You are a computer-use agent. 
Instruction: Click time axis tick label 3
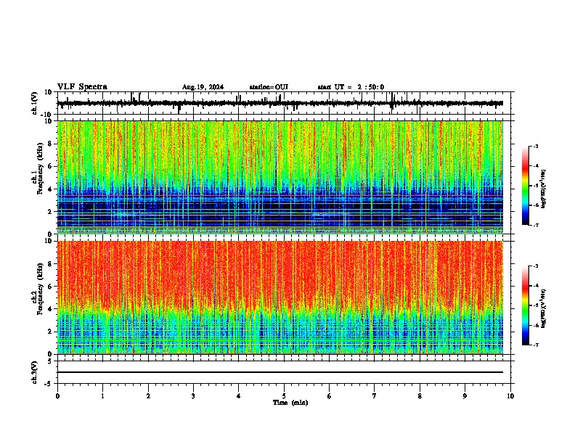[193, 396]
